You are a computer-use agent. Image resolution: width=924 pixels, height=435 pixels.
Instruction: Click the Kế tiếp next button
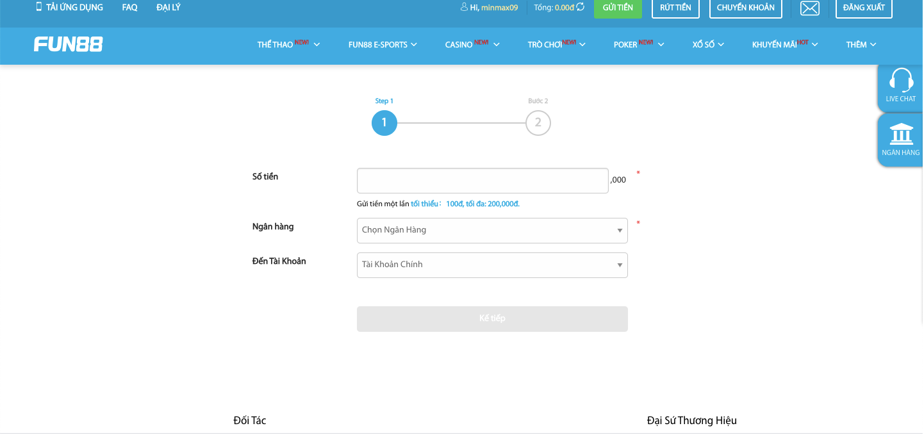[492, 319]
